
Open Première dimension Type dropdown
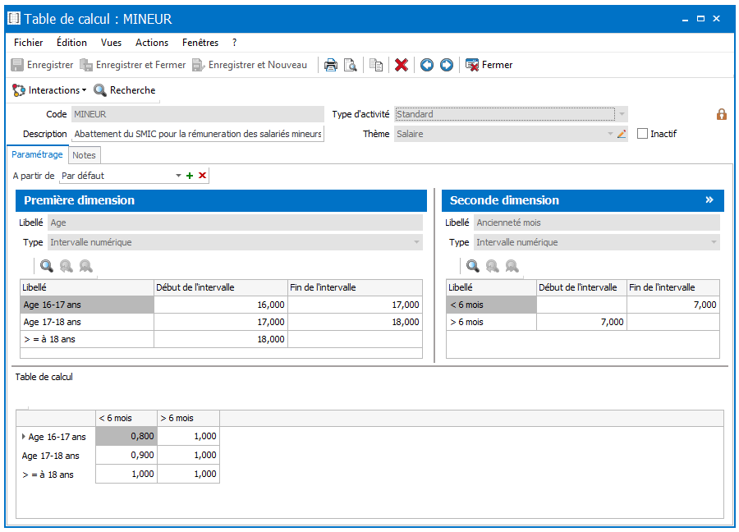click(416, 242)
